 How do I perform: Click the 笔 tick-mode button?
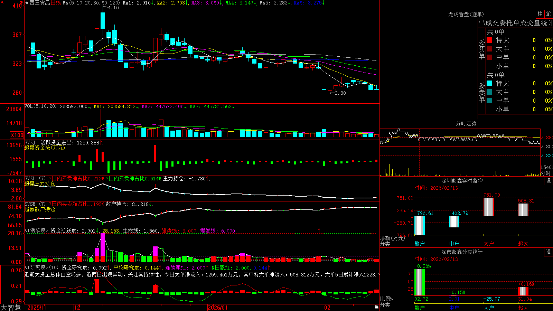click(x=549, y=14)
